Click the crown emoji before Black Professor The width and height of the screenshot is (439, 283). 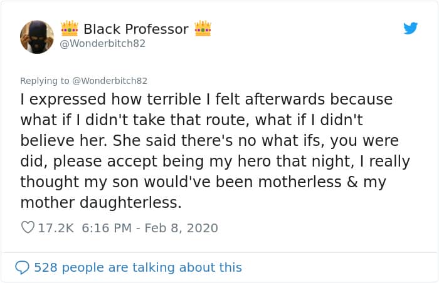(69, 29)
